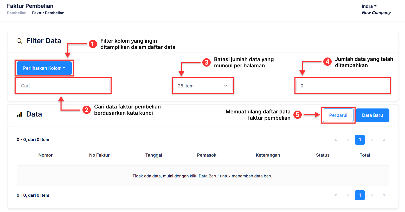
Task: Go to last page in top pagination
Action: (x=384, y=140)
